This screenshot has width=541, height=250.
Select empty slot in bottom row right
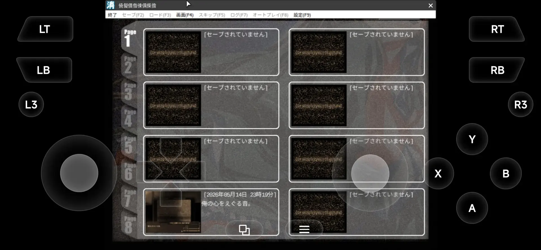(x=357, y=212)
